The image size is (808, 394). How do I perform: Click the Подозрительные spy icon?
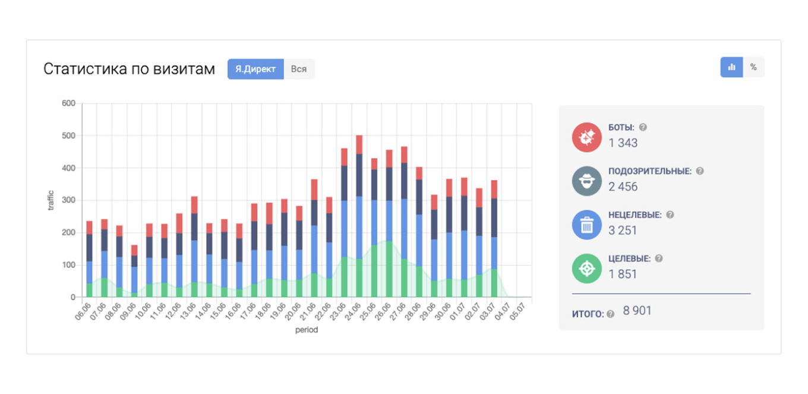point(586,181)
